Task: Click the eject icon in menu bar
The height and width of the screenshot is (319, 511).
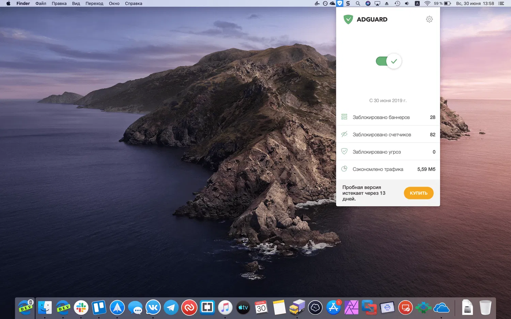Action: 387,3
